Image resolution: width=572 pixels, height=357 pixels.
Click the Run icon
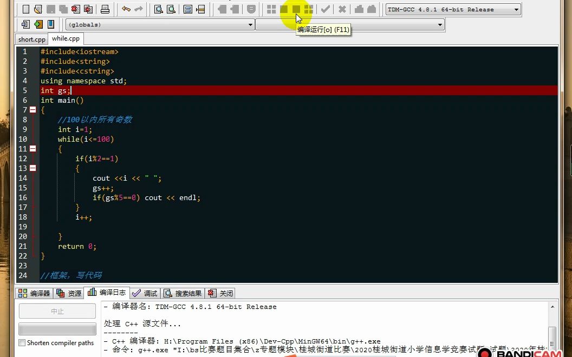[284, 9]
